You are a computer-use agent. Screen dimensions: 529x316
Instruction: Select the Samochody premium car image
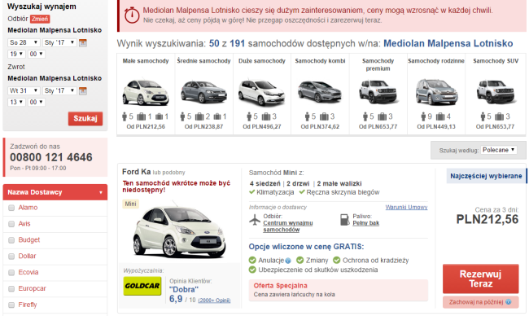point(378,91)
